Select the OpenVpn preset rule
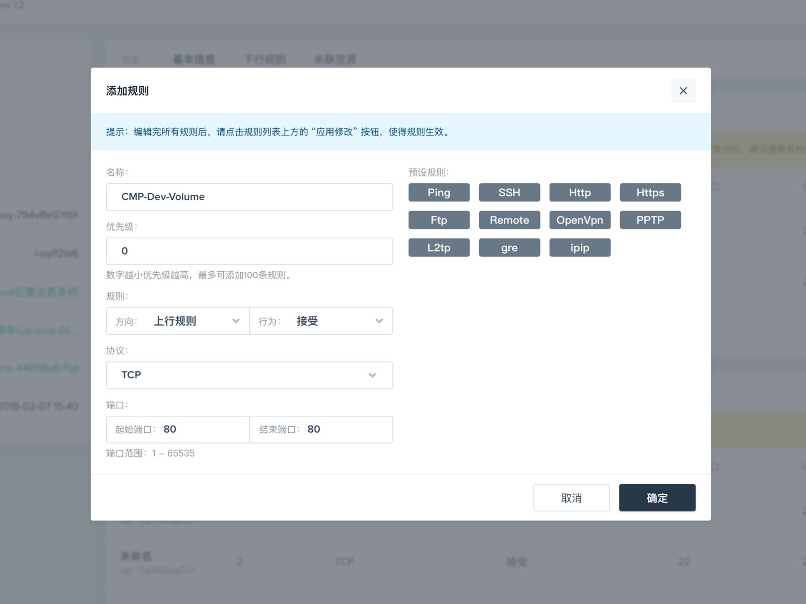806x604 pixels. pos(579,220)
